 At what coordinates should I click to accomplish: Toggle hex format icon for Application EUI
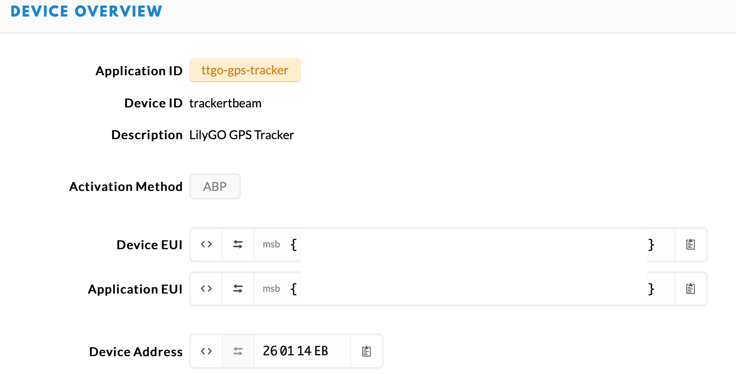pyautogui.click(x=206, y=289)
